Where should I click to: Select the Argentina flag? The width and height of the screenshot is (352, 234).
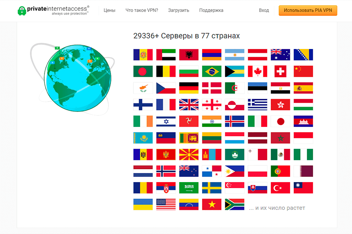tap(235, 54)
